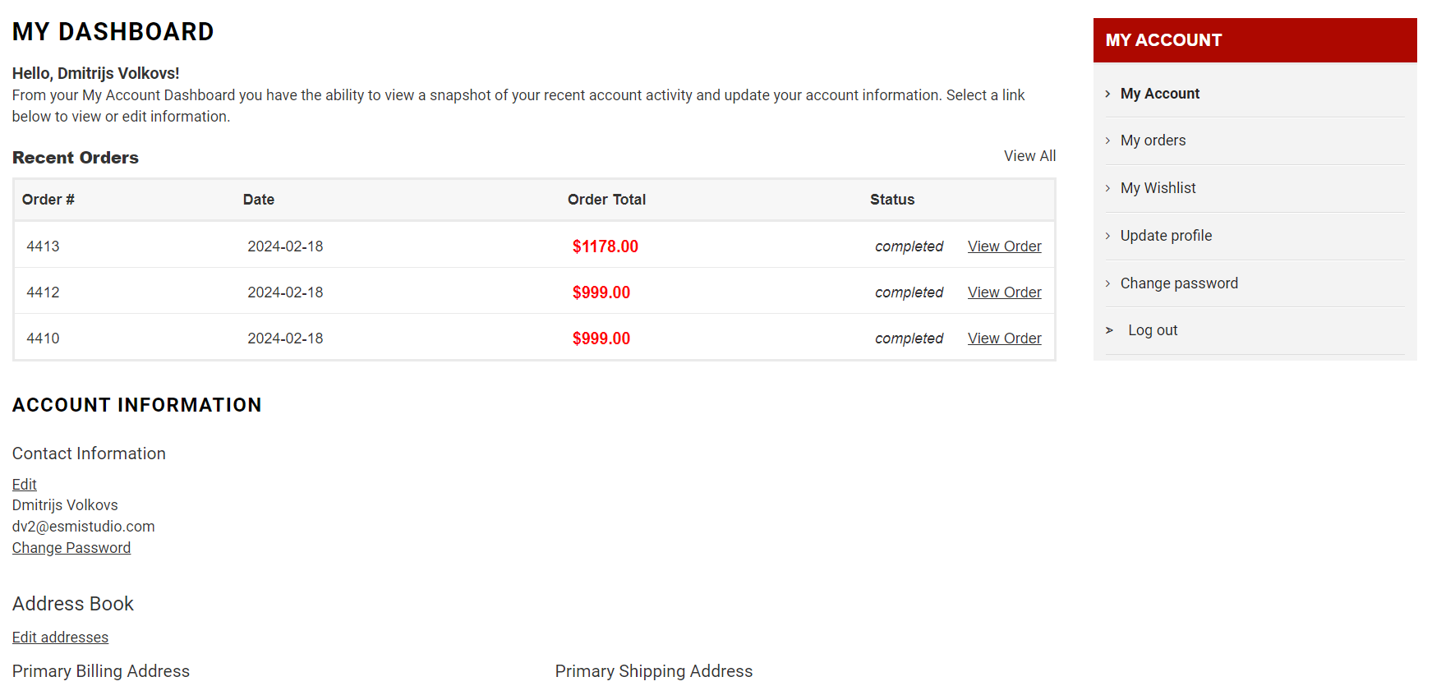View order 4413 details

(1004, 246)
